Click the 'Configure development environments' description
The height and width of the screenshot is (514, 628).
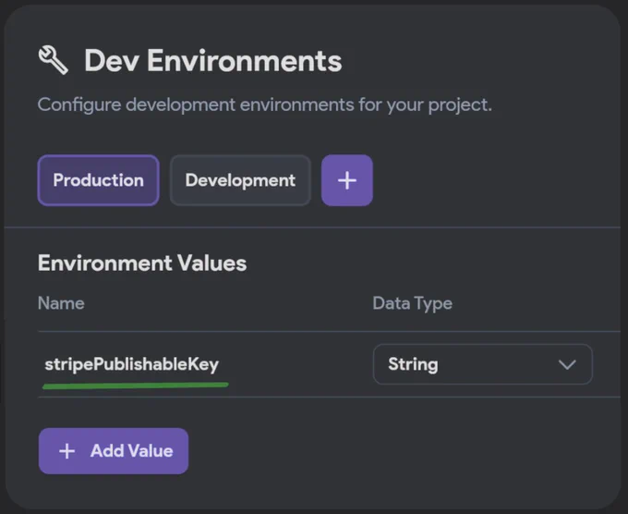265,105
